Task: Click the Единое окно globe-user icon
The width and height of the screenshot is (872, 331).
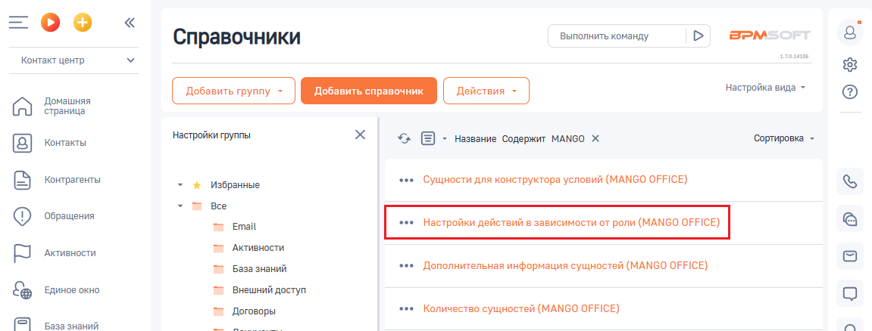Action: click(22, 290)
